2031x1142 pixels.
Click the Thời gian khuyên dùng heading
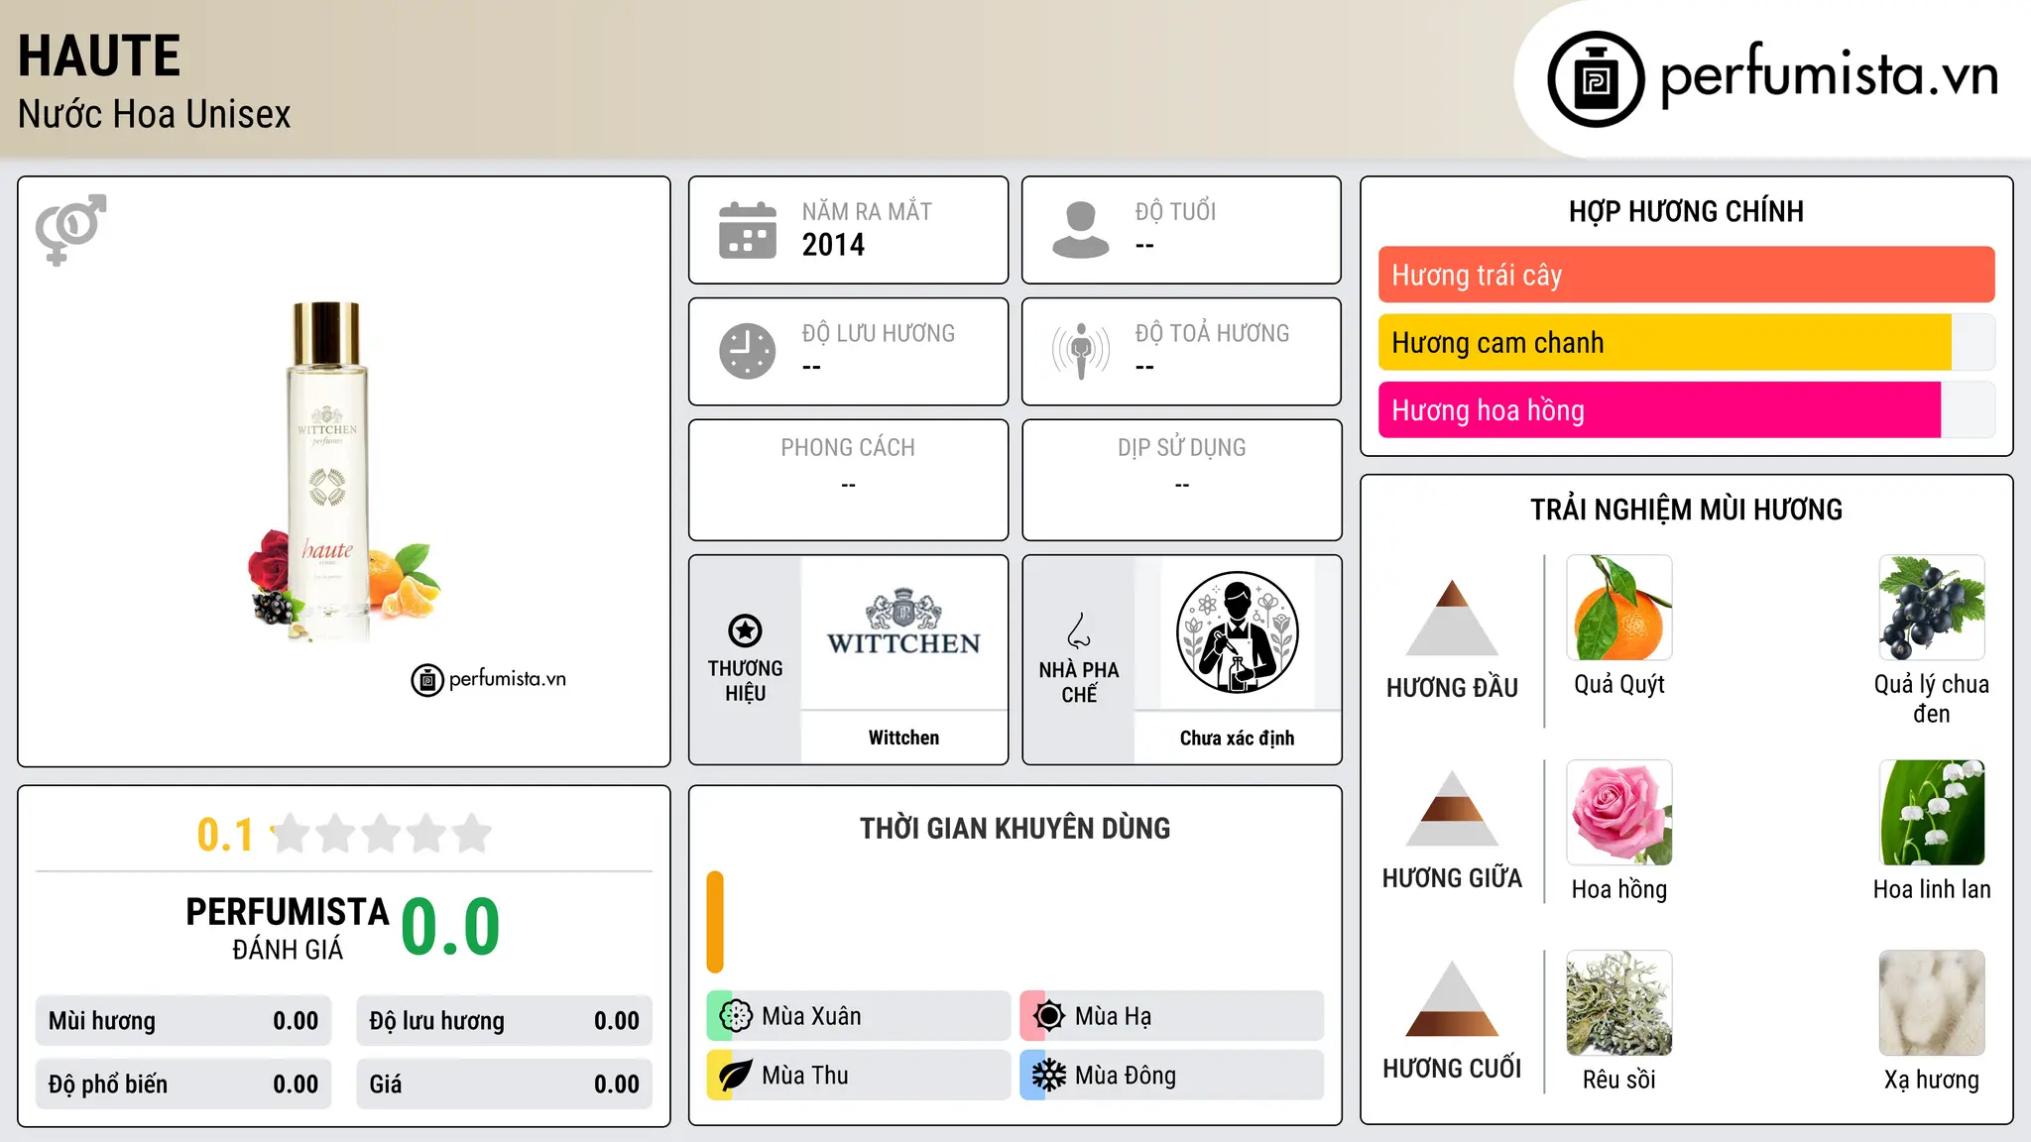tap(1015, 828)
